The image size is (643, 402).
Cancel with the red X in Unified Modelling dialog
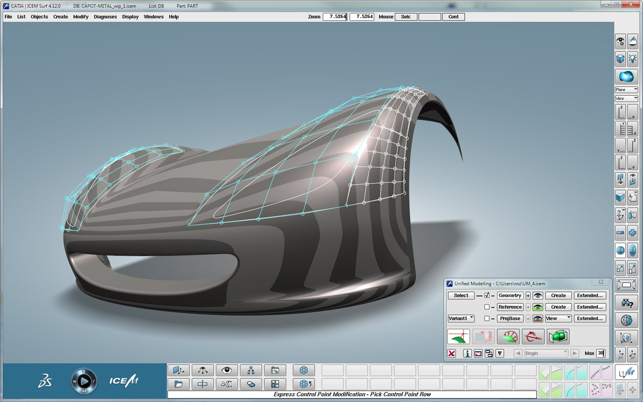451,353
